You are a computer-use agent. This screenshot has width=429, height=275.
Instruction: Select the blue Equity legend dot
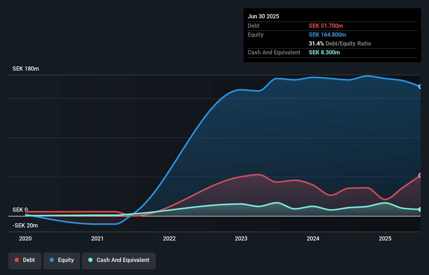(x=51, y=260)
